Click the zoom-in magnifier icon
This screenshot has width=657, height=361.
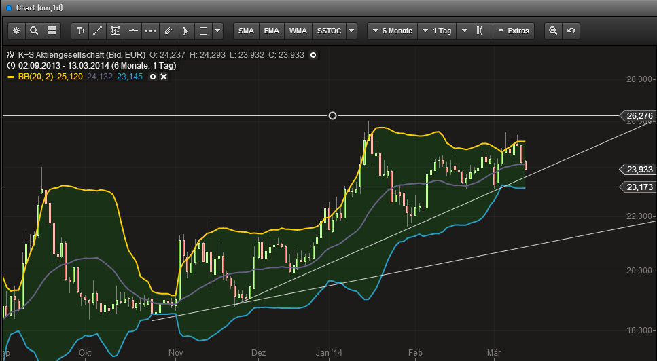pyautogui.click(x=553, y=31)
